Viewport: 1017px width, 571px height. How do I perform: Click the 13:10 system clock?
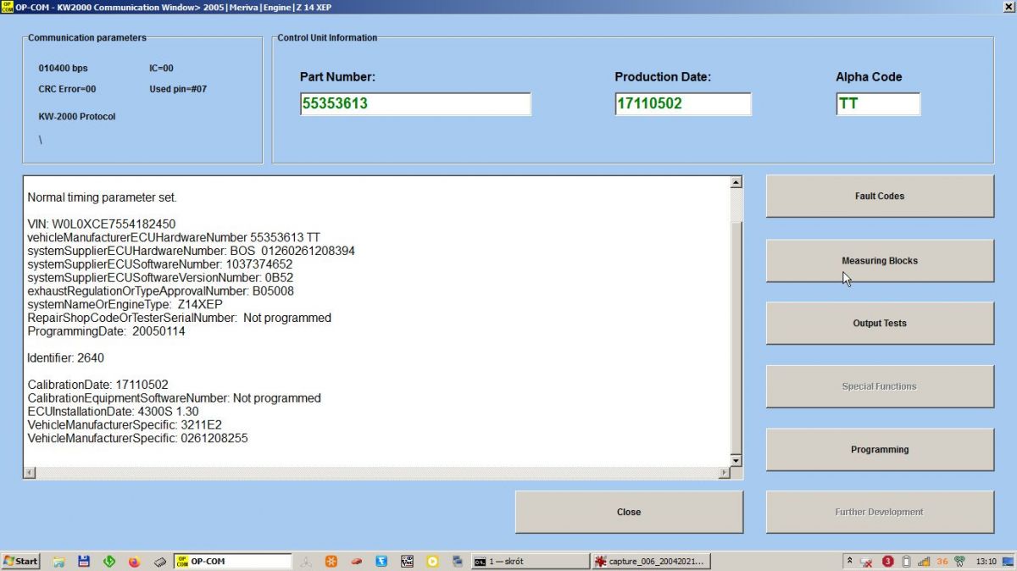(986, 561)
